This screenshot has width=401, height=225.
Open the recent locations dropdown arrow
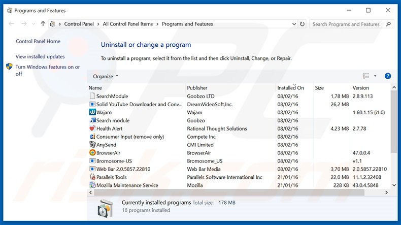34,24
